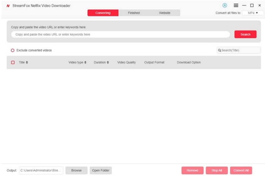Open the MP4 output format dropdown

click(253, 13)
